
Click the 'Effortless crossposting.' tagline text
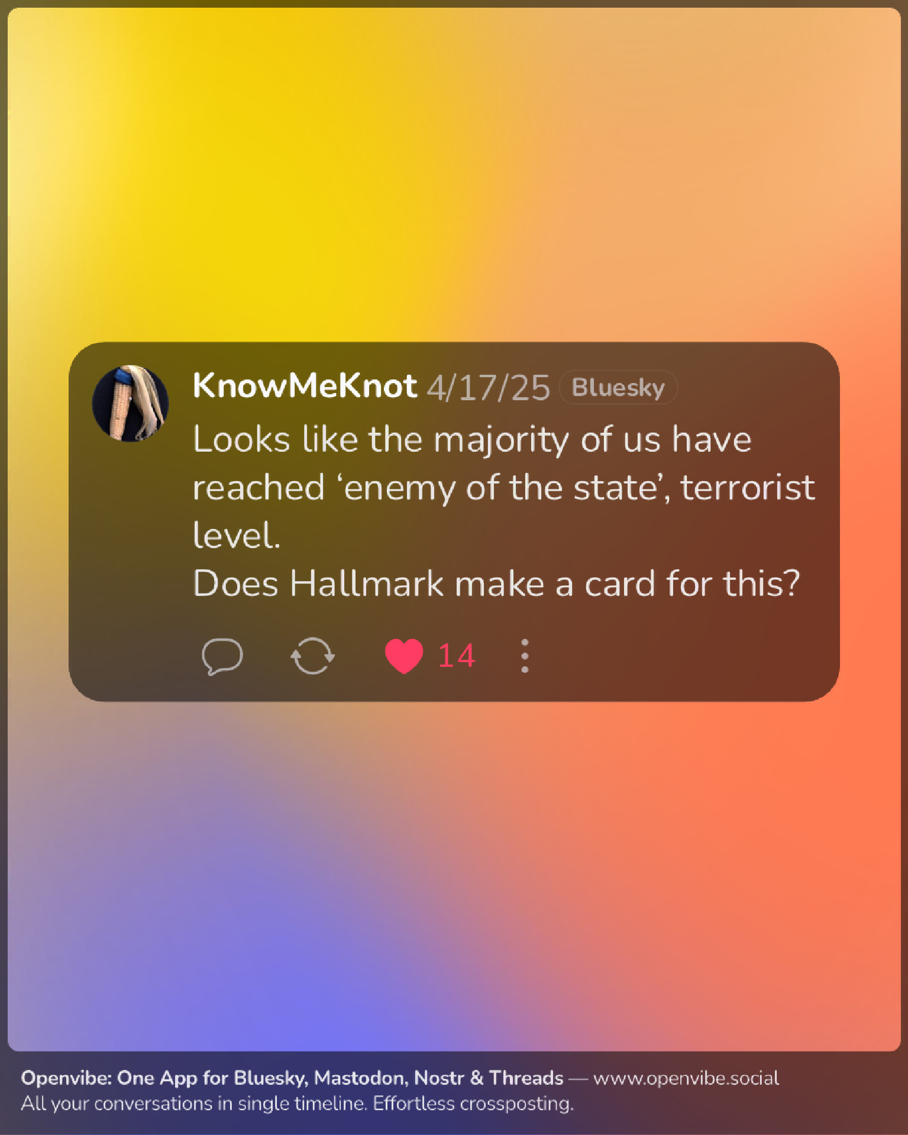(473, 1104)
